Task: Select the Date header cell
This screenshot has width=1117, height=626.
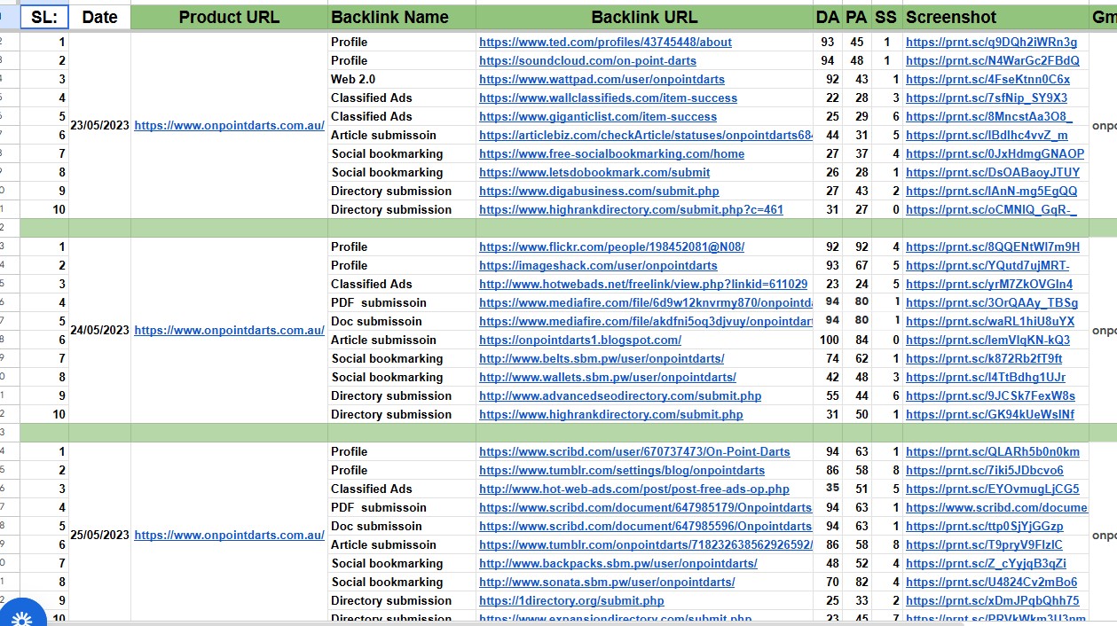Action: [99, 17]
